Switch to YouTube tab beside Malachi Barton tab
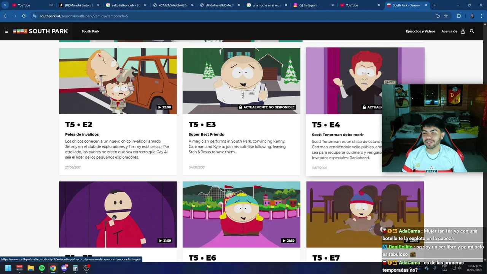Image resolution: width=487 pixels, height=274 pixels. (32, 5)
